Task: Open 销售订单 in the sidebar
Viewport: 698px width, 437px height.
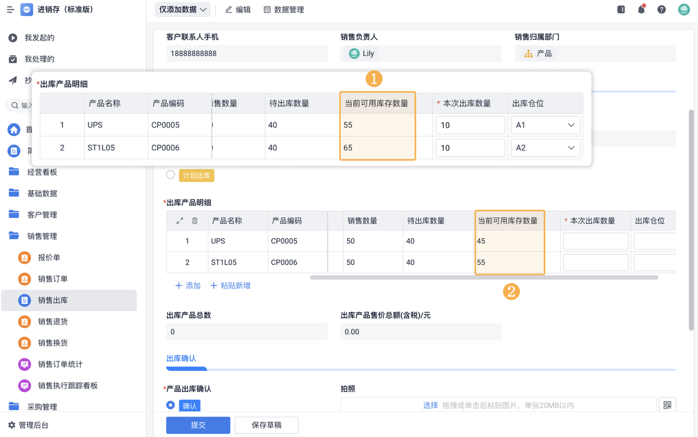Action: coord(52,279)
